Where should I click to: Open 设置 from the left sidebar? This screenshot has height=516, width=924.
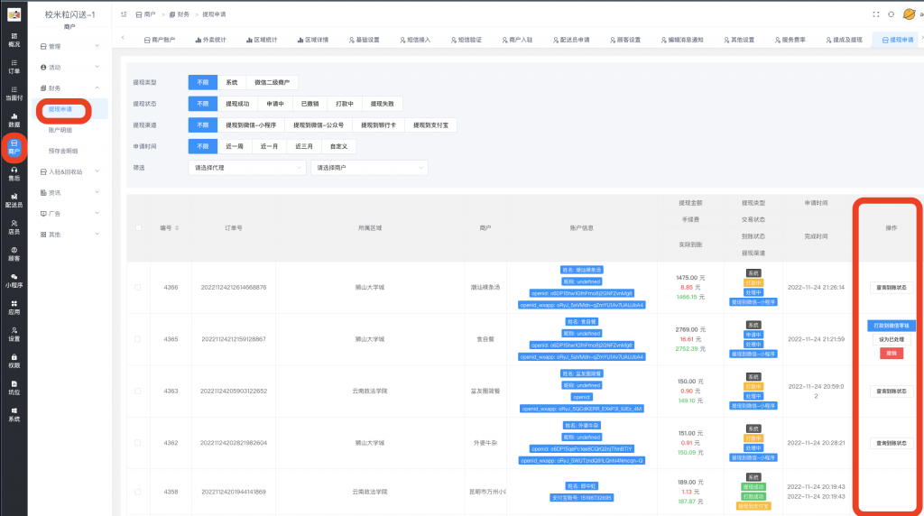tap(14, 334)
